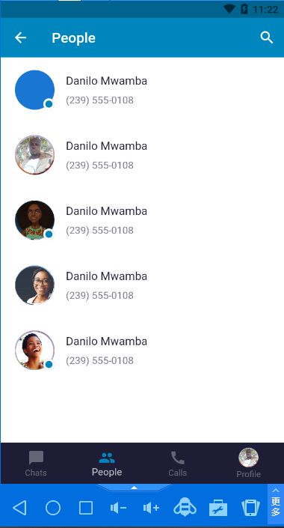The image size is (284, 528).
Task: Lower volume with the speaker minus icon
Action: pyautogui.click(x=118, y=508)
